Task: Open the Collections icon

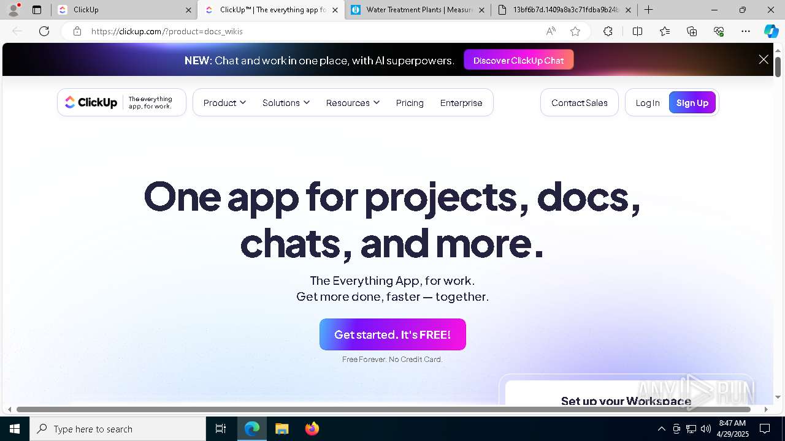Action: [x=692, y=31]
